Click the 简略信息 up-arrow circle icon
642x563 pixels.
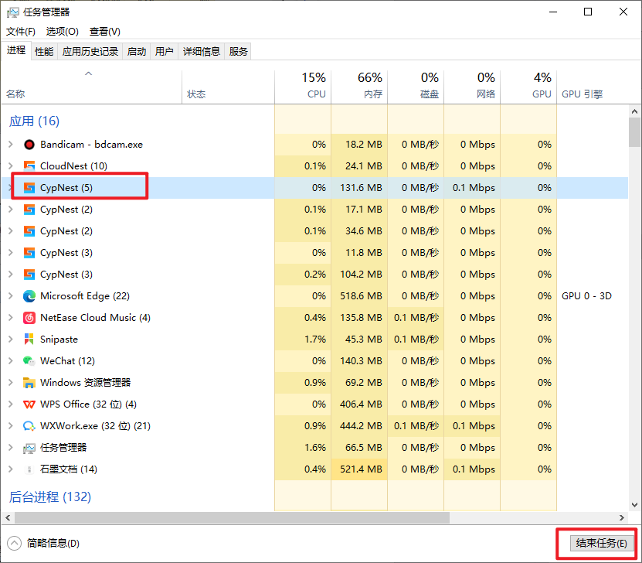click(14, 544)
